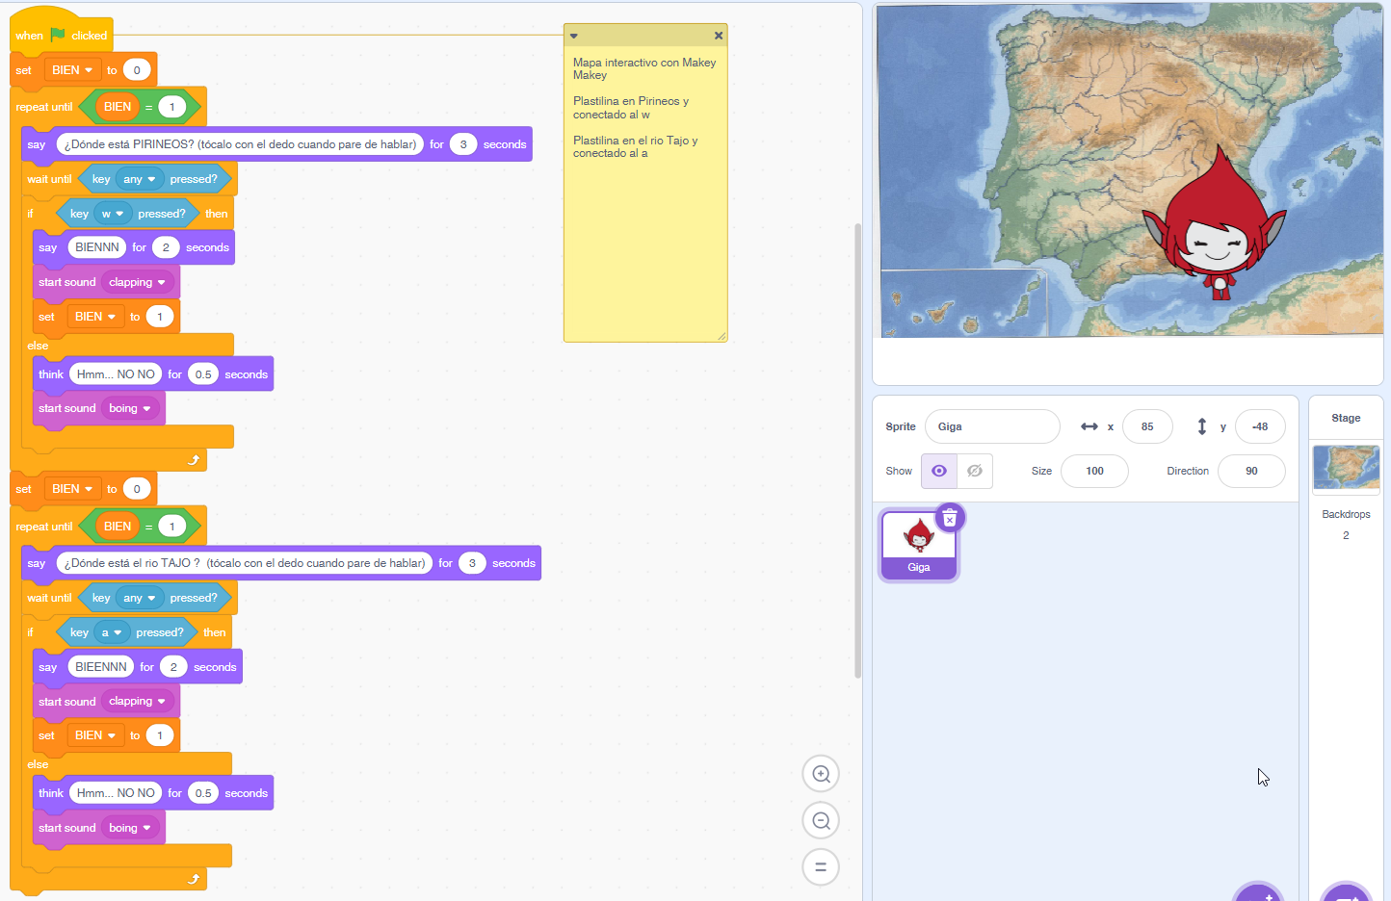Open the key 'a' dropdown selector

click(x=118, y=632)
